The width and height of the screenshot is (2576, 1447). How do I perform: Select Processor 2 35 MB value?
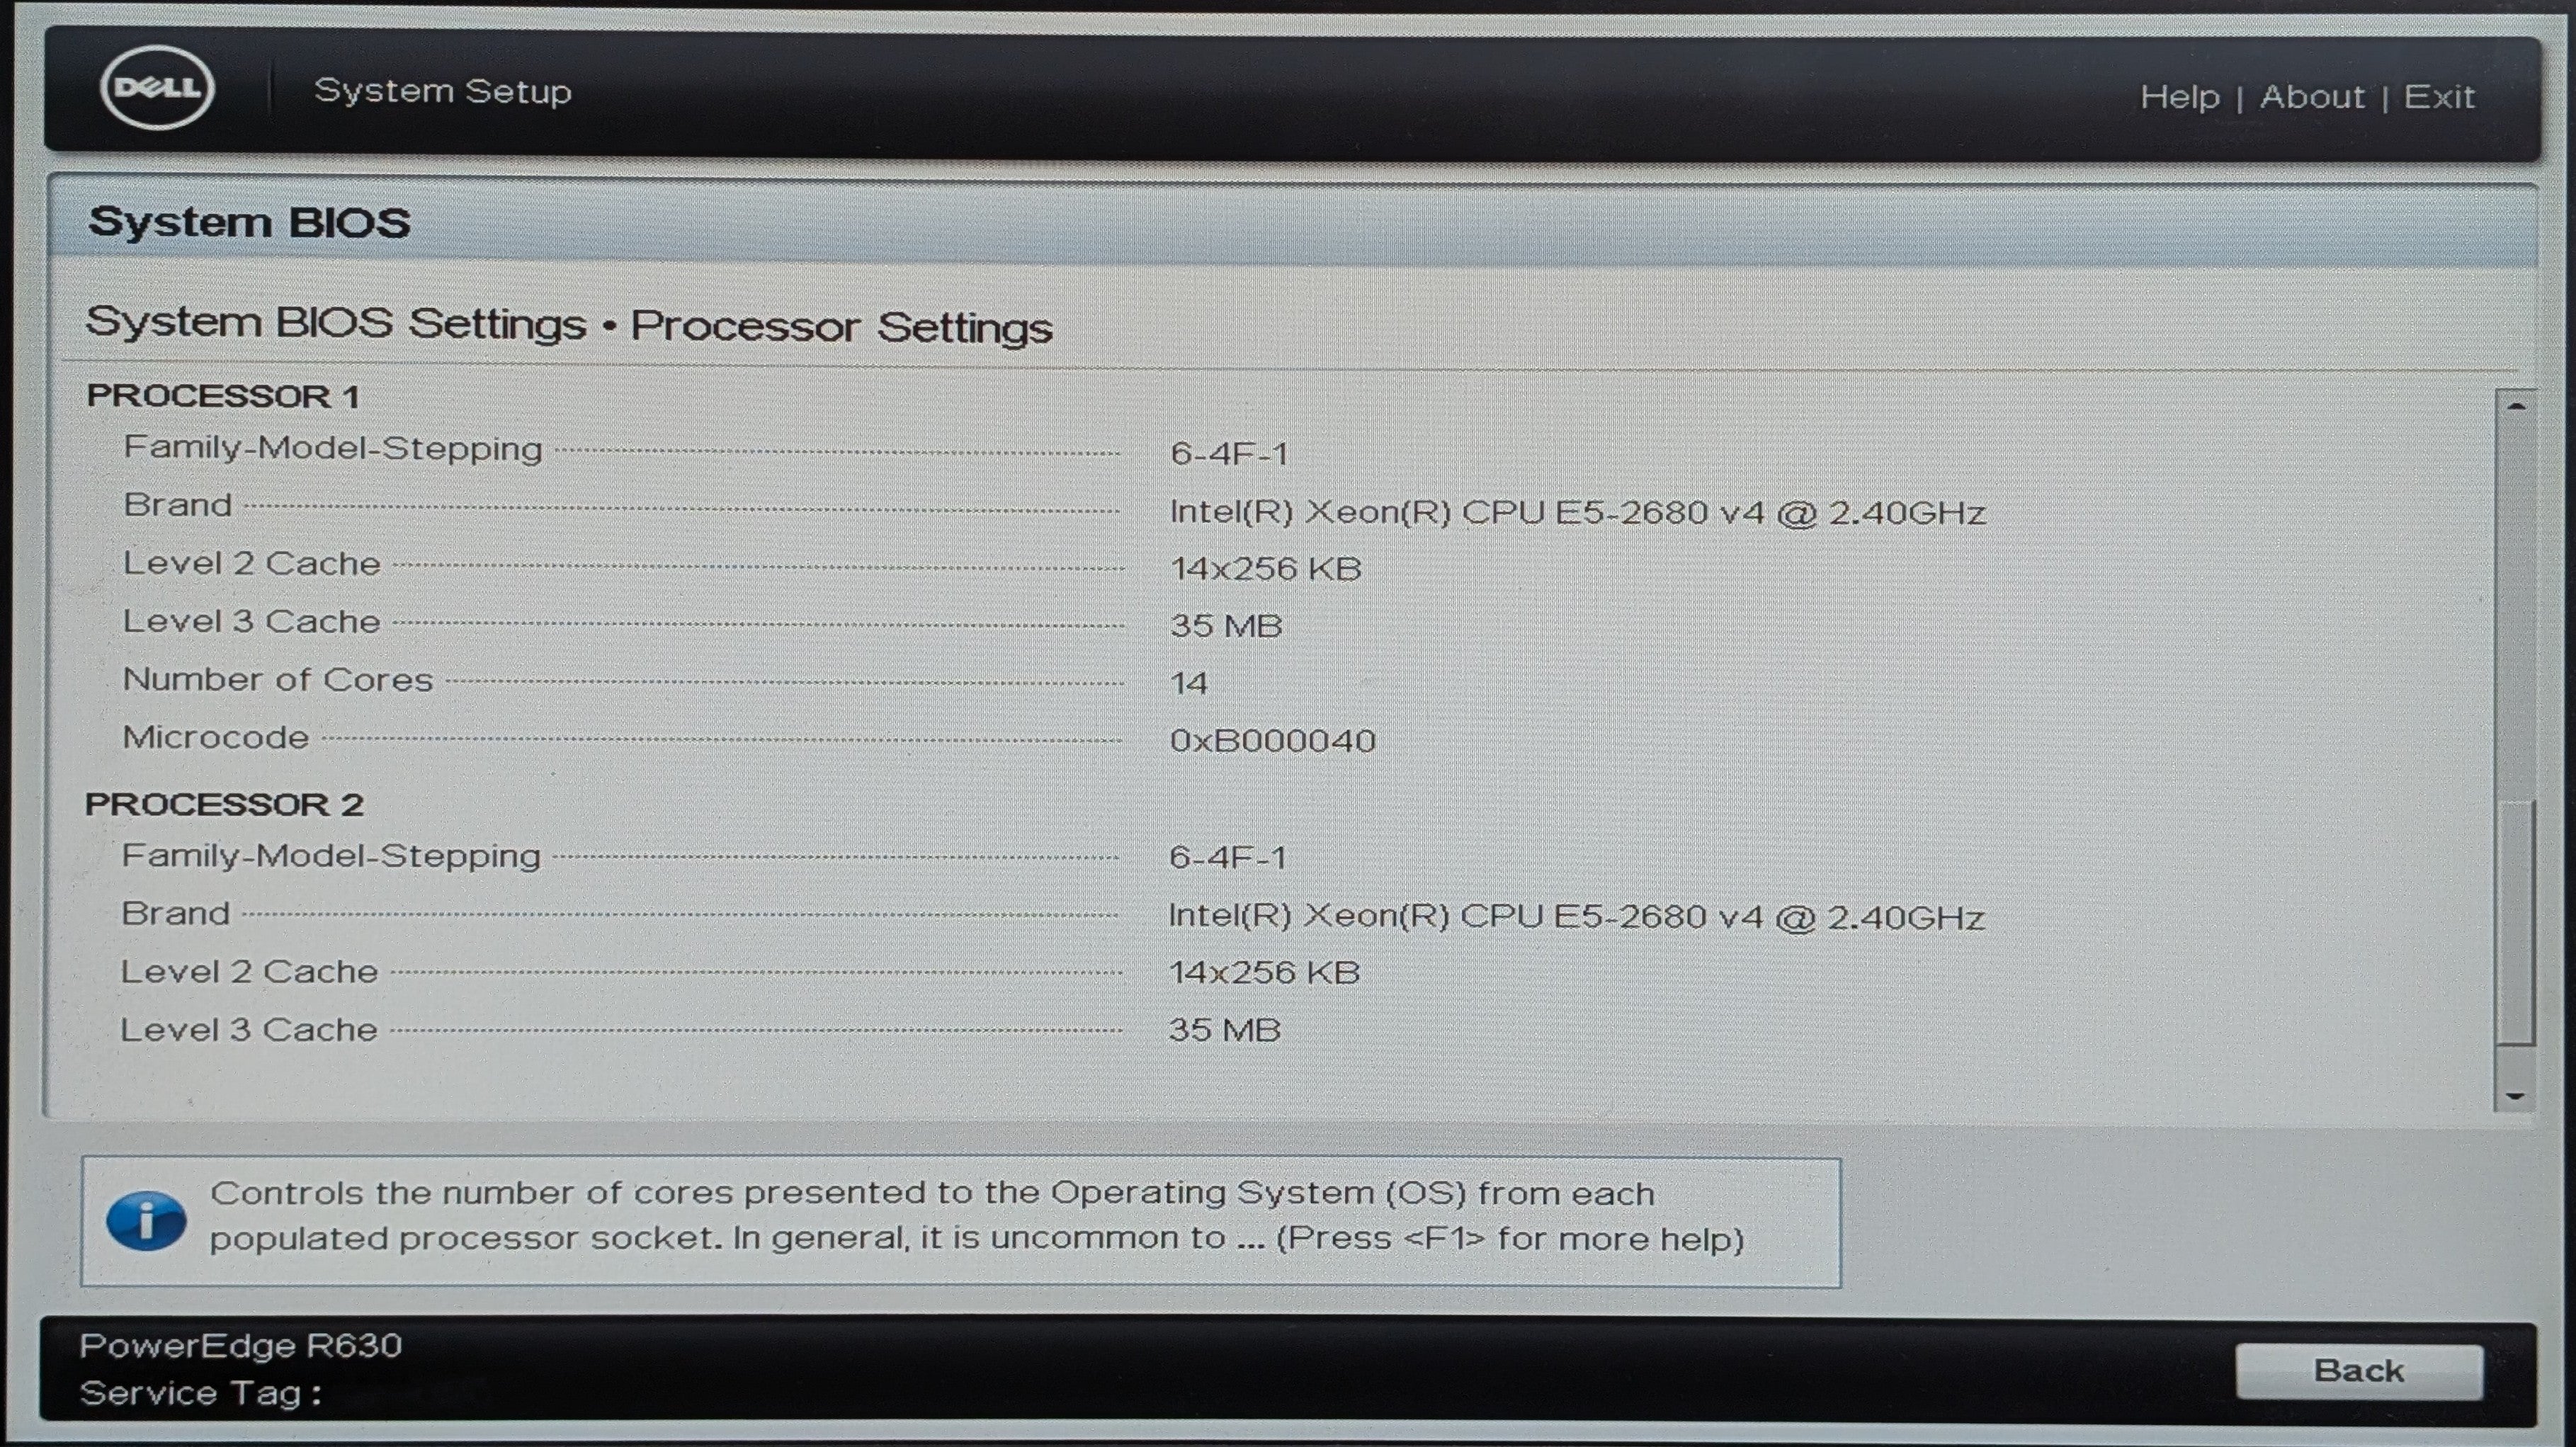tap(1225, 1030)
